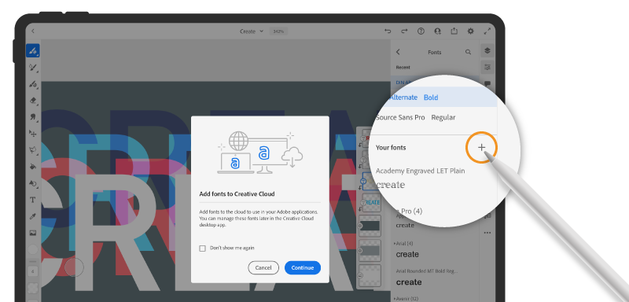Open the Layers panel icon
Screen dimensions: 629x302
[x=487, y=50]
